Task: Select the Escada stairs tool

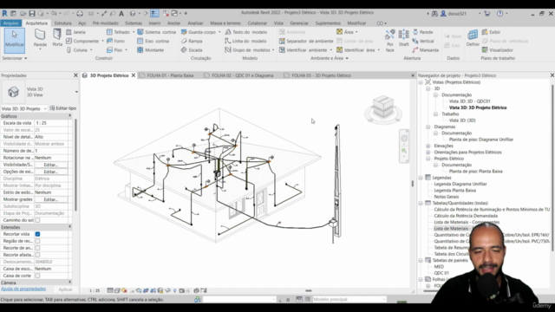Action: tap(192, 50)
